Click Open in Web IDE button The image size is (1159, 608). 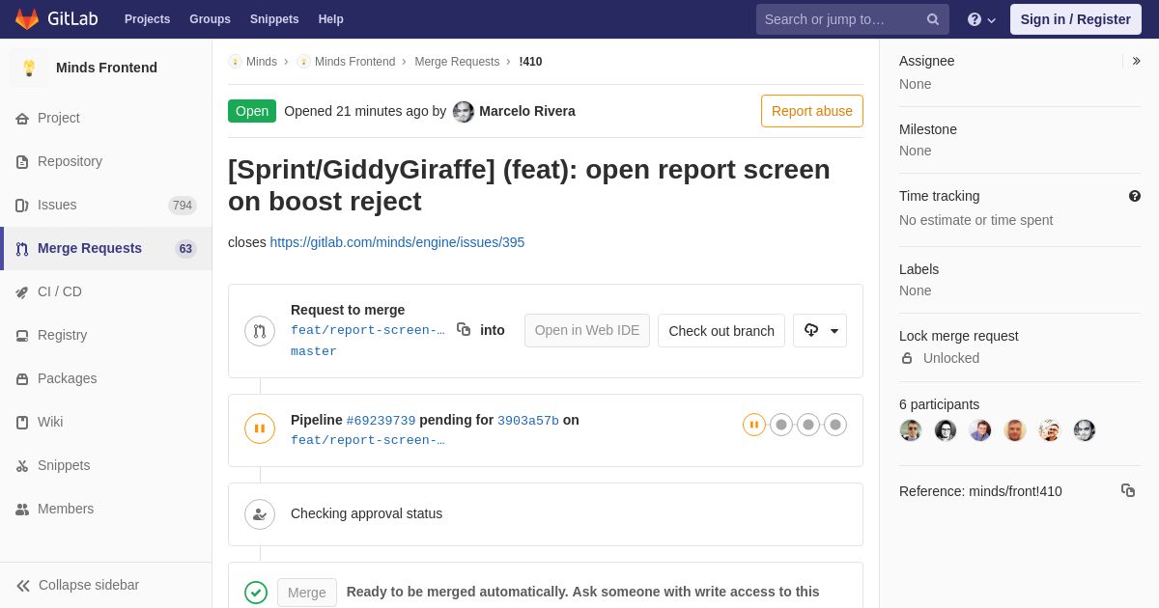pos(587,330)
